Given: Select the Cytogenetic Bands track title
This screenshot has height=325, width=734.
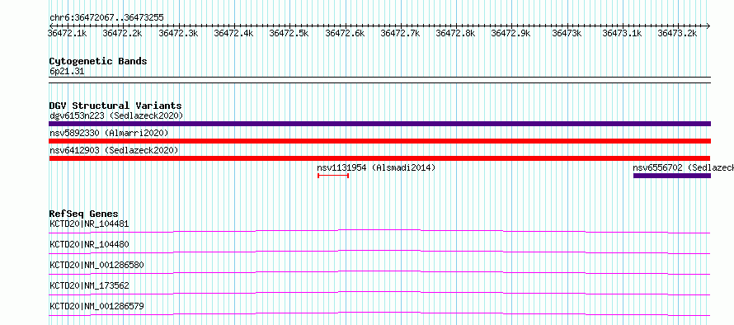Looking at the screenshot, I should click(x=98, y=61).
